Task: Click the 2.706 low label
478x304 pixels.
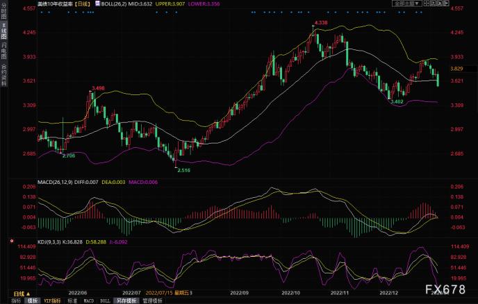Action: 69,155
